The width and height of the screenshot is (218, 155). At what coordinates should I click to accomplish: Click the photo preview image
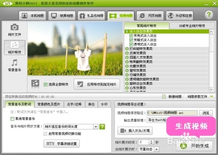75,49
